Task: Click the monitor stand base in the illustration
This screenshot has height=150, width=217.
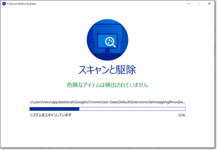Action: [x=107, y=52]
